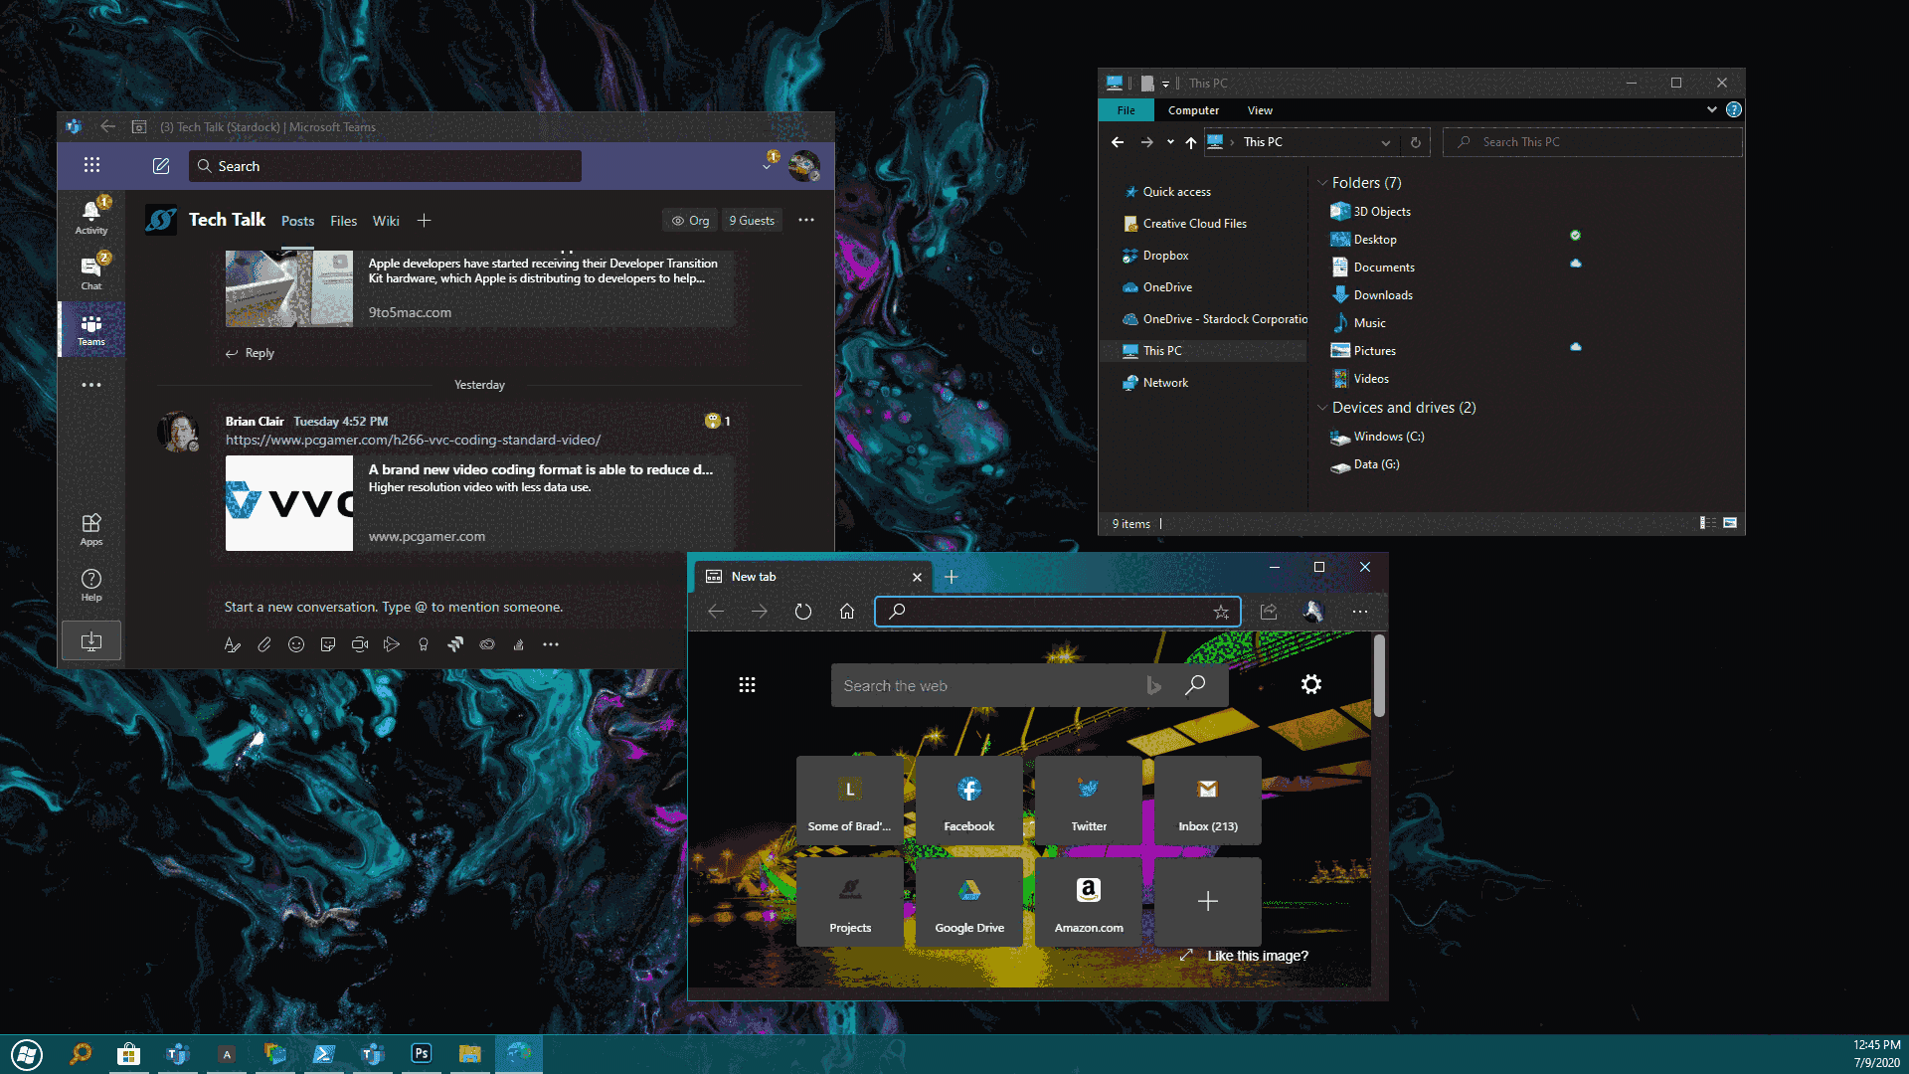Click the web search field on Edge new tab
The height and width of the screenshot is (1074, 1909).
click(1029, 685)
